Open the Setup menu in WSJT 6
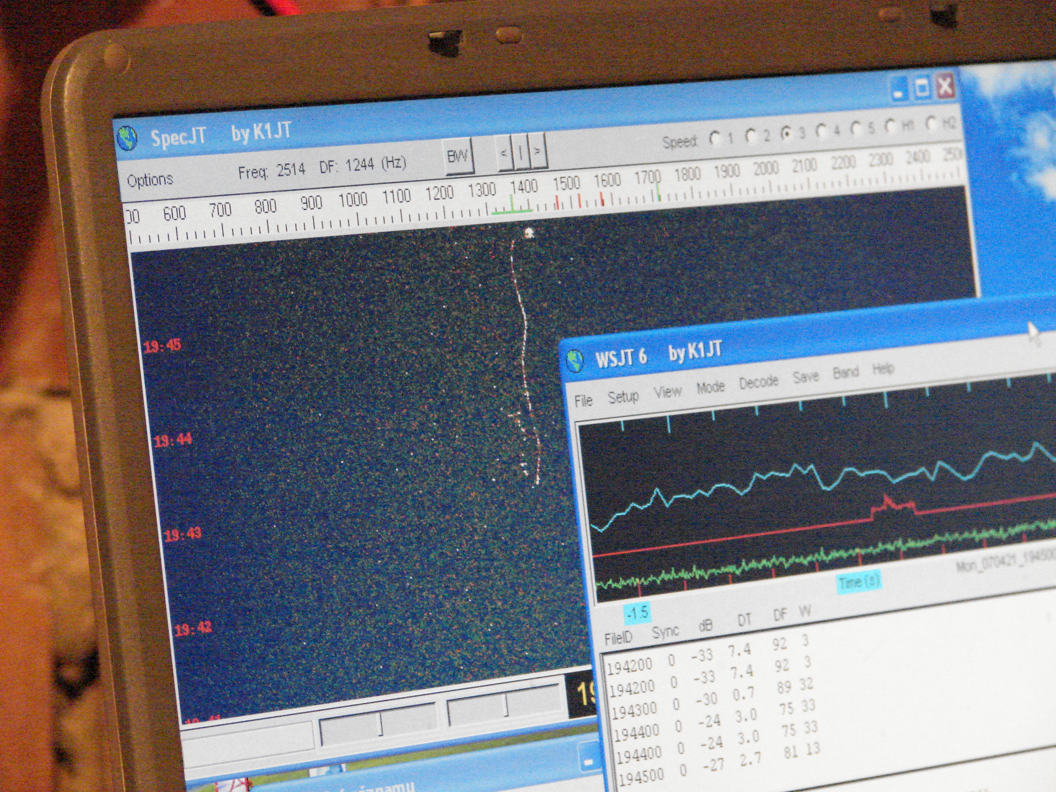 (x=623, y=397)
